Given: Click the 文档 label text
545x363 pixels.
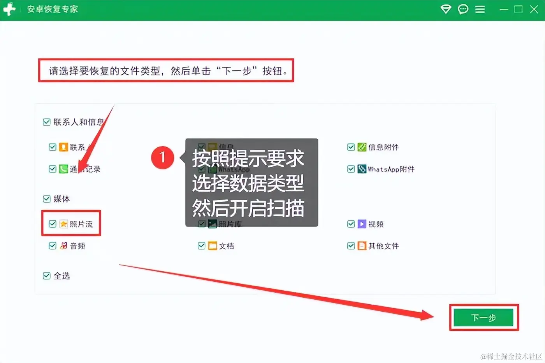Looking at the screenshot, I should click(x=227, y=246).
